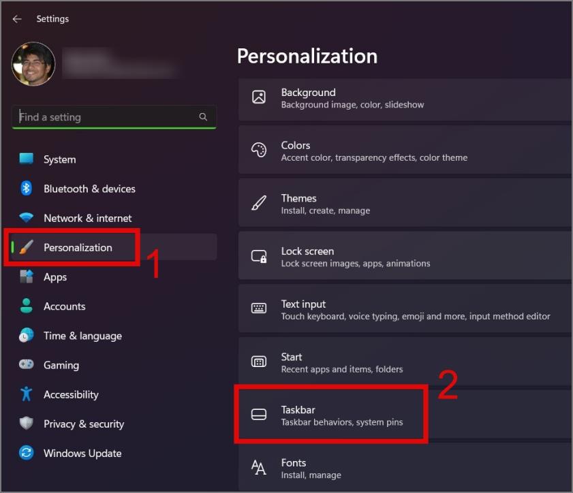
Task: Click the Privacy shield icon
Action: click(x=27, y=424)
